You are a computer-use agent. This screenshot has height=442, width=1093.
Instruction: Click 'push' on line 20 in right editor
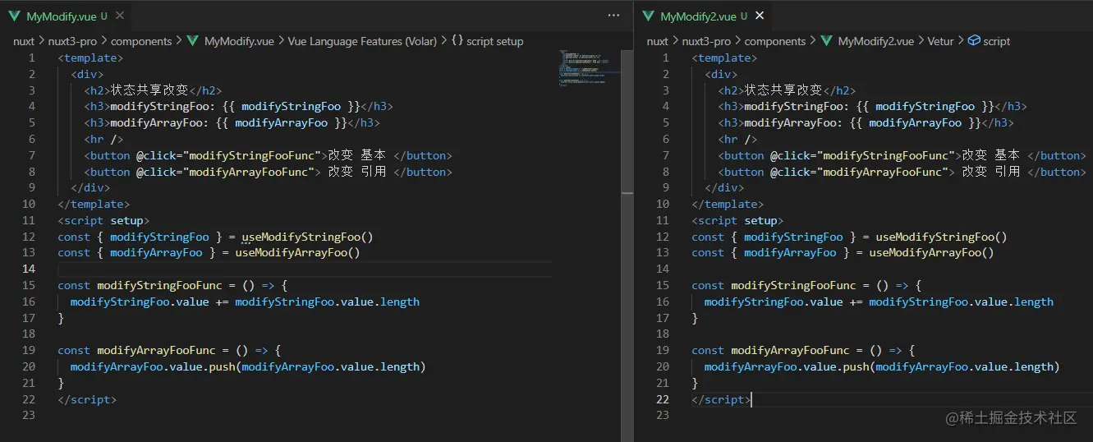point(856,366)
